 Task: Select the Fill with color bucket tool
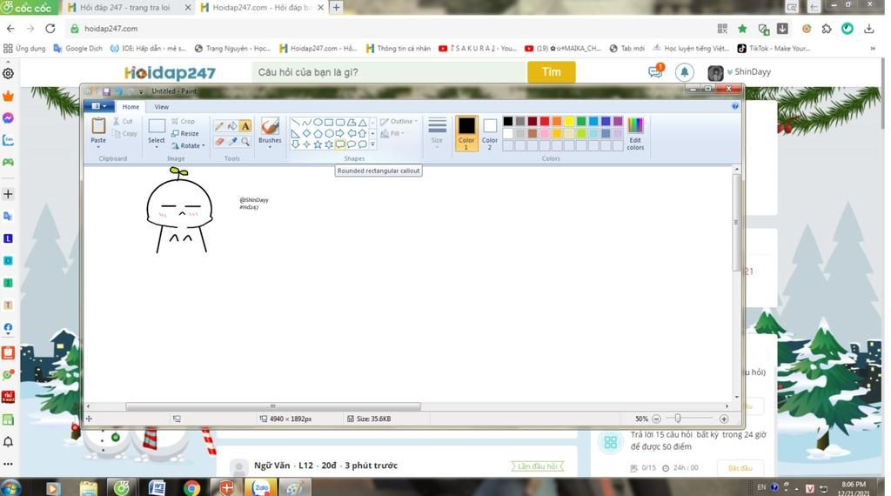pyautogui.click(x=231, y=126)
